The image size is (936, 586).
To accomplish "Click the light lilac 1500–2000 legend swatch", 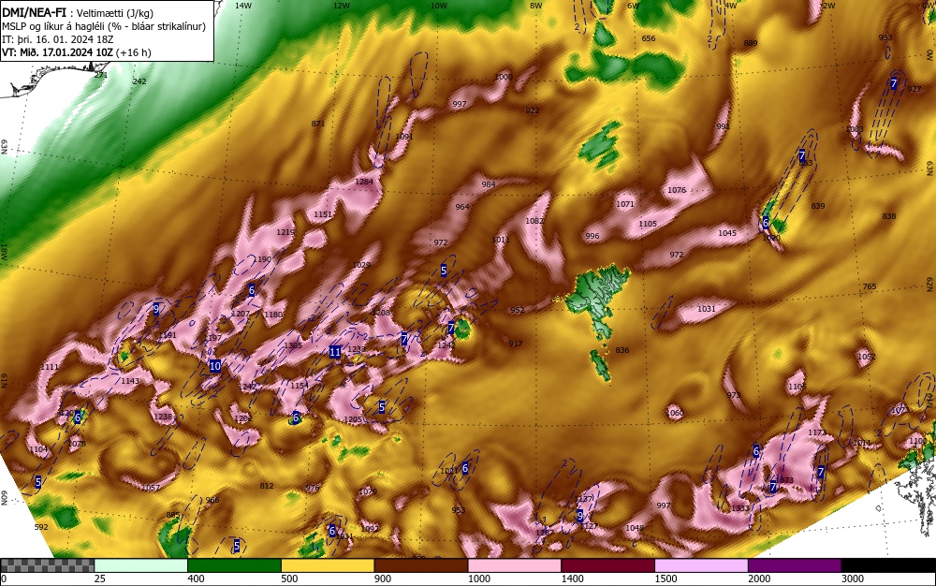I will pos(701,565).
